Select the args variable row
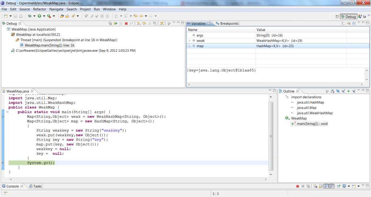Screen dimensions: 371x197 pyautogui.click(x=278, y=35)
